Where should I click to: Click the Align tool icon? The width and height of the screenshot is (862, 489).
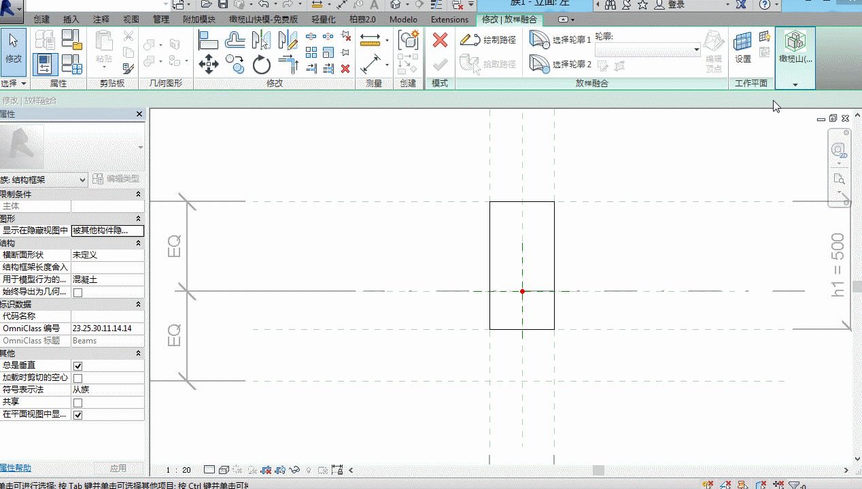pyautogui.click(x=208, y=40)
